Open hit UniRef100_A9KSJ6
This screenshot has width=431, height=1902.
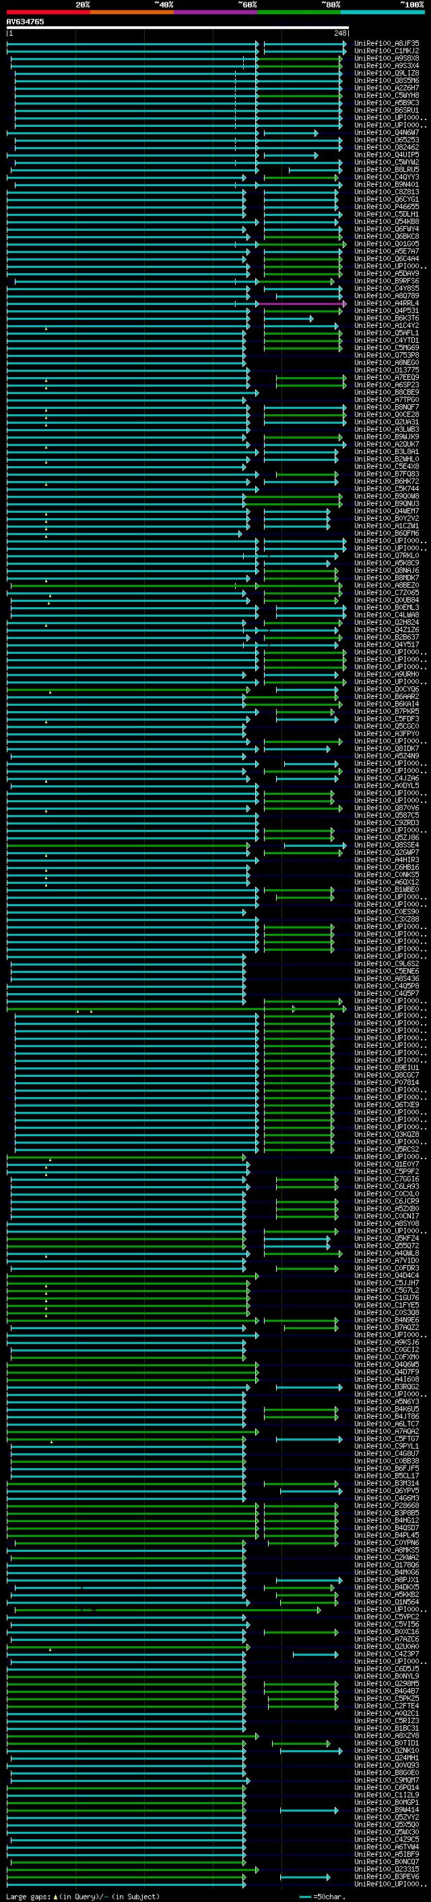tap(387, 1342)
